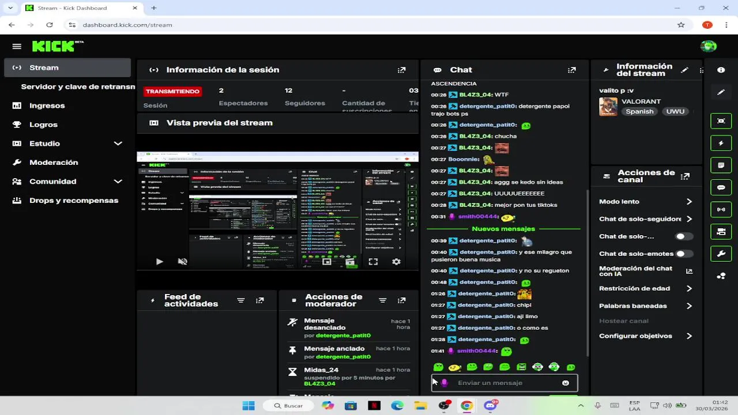
Task: Toggle the stream preview widget icon in the right sidebar
Action: [x=721, y=120]
